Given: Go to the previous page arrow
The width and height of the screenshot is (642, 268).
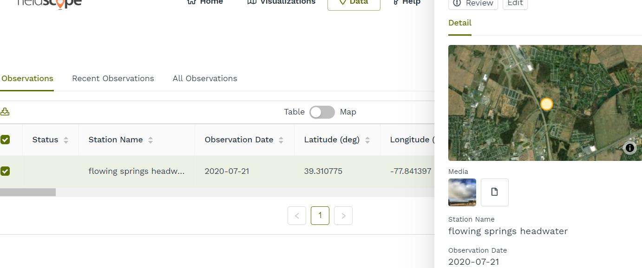Looking at the screenshot, I should tap(297, 216).
